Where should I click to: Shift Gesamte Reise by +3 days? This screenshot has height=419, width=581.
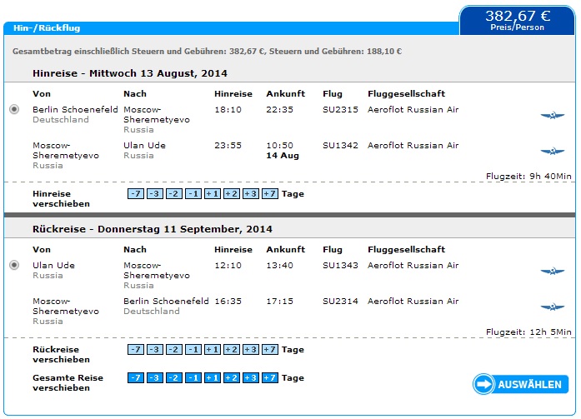pyautogui.click(x=251, y=378)
